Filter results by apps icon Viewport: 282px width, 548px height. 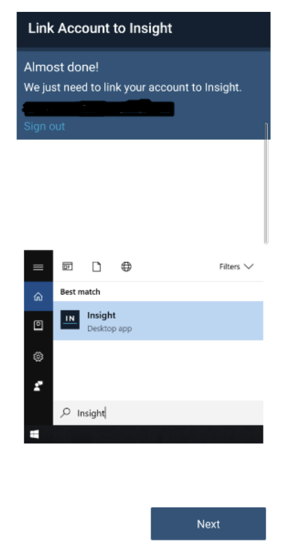pos(67,267)
